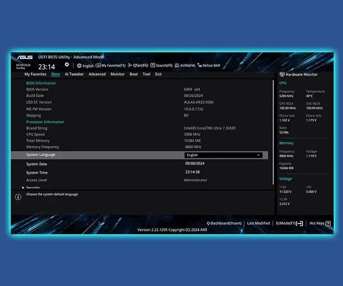Click CPU Speed value 3900 MHz
The image size is (343, 286).
(x=192, y=134)
